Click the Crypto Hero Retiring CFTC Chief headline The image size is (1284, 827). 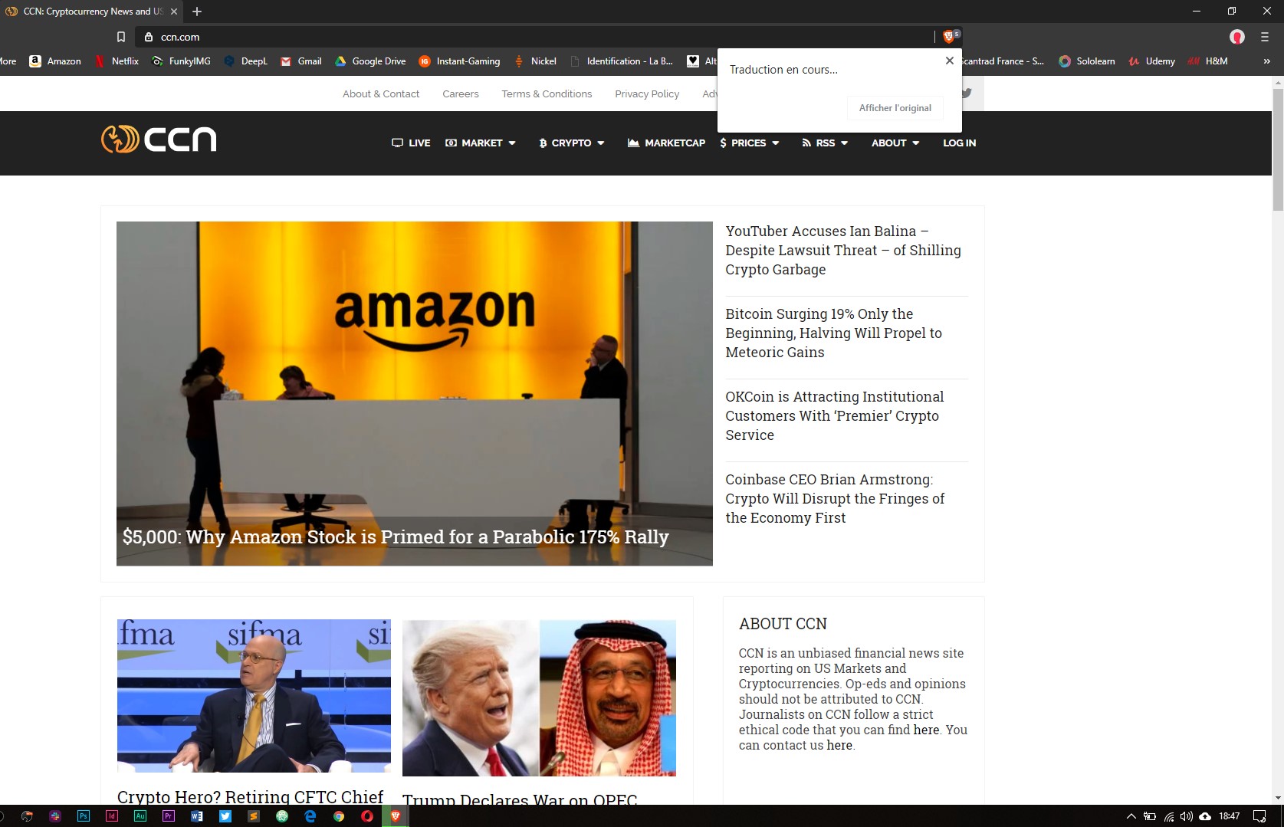tap(250, 797)
